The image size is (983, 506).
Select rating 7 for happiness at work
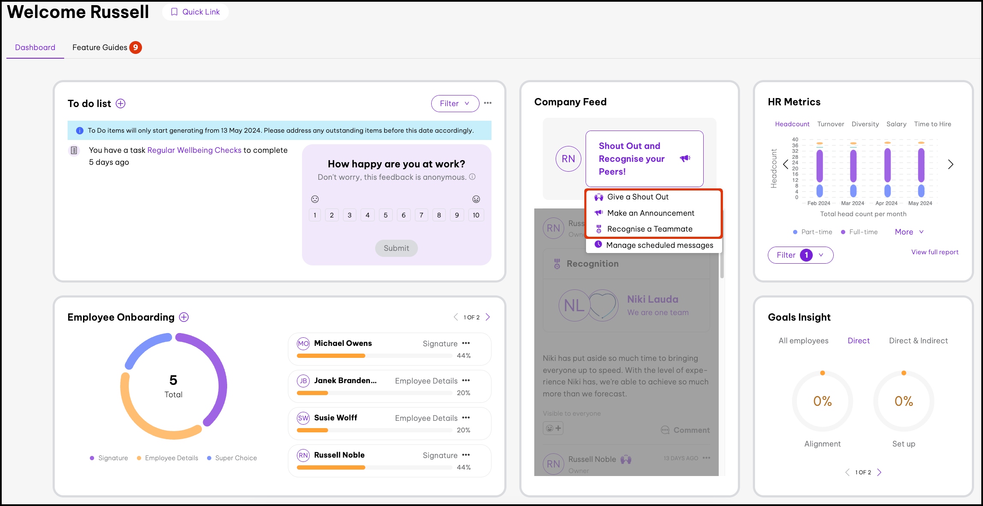click(x=421, y=215)
